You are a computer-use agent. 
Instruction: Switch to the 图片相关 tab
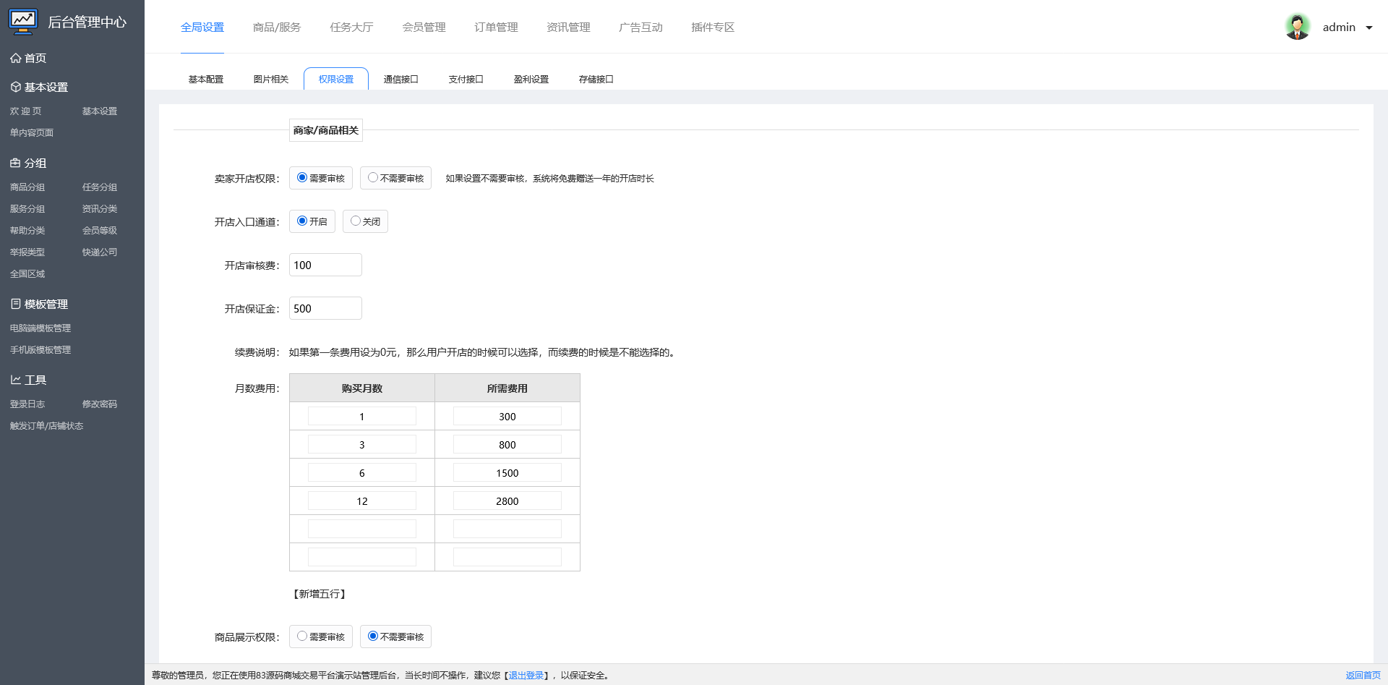click(x=271, y=79)
